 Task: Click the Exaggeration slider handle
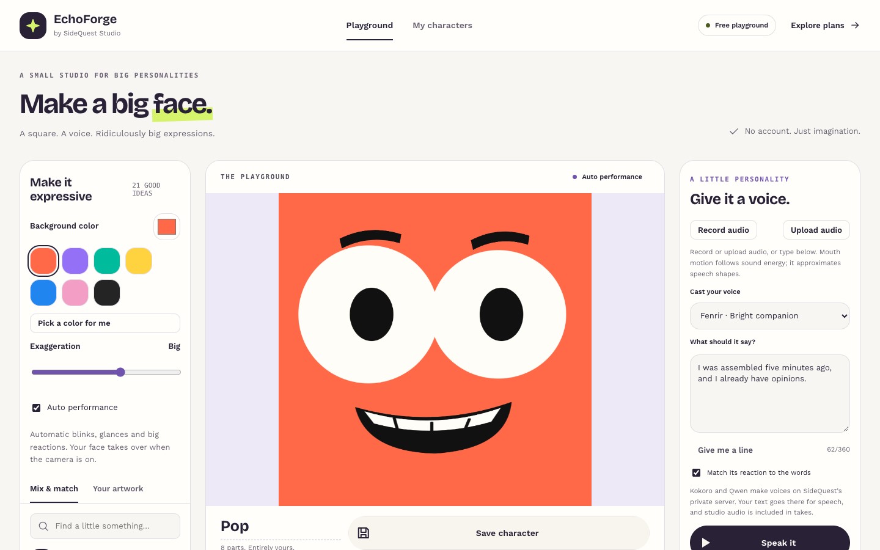tap(120, 372)
